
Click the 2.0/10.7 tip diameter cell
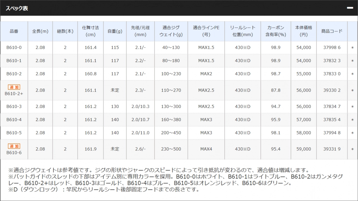click(140, 120)
